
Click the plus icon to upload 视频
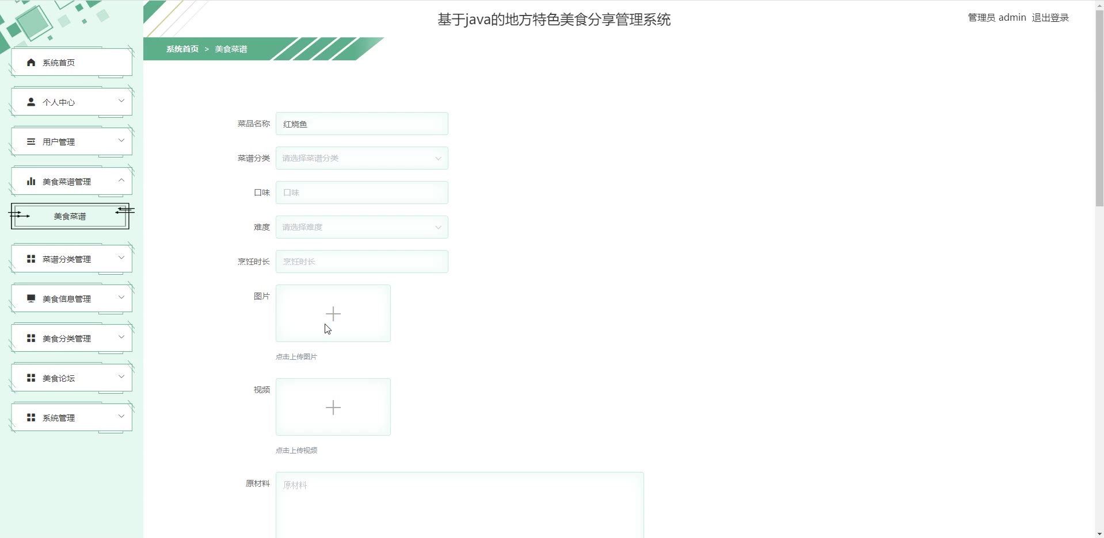click(x=333, y=407)
